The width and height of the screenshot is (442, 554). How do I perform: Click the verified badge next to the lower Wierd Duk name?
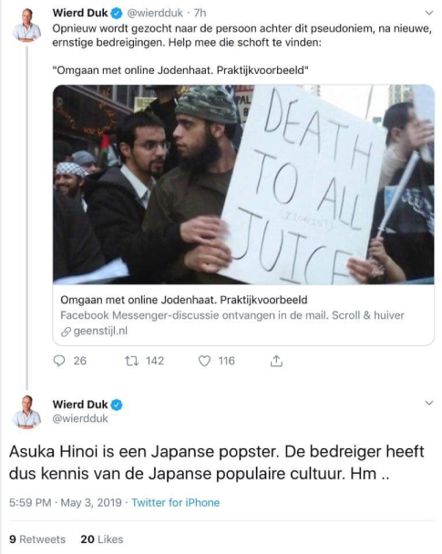click(x=117, y=405)
